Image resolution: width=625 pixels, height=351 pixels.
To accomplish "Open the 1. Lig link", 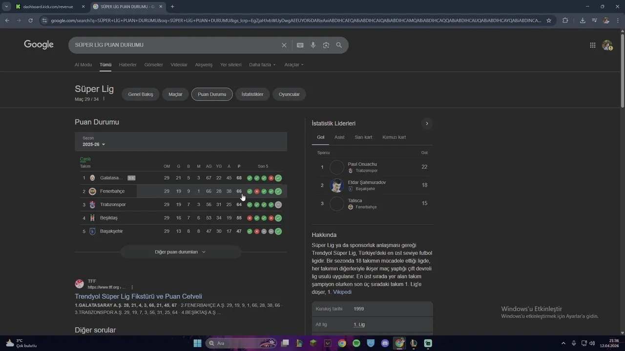I will (x=359, y=325).
